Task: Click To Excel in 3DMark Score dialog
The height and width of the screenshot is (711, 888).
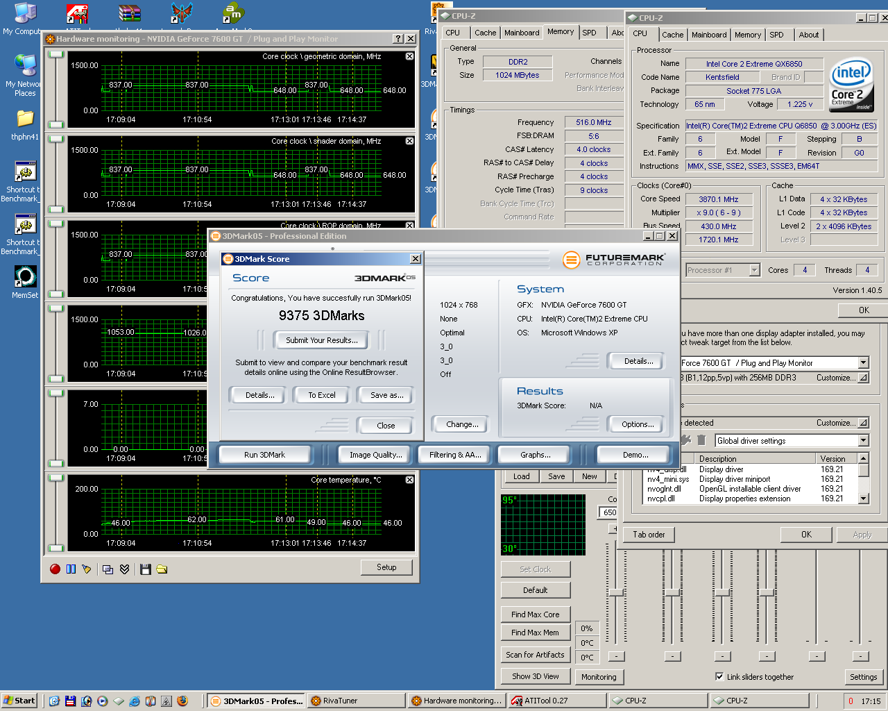Action: (x=322, y=395)
